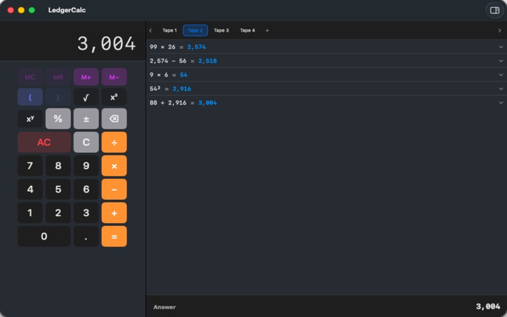
Task: Choose the minus operator
Action: click(114, 189)
